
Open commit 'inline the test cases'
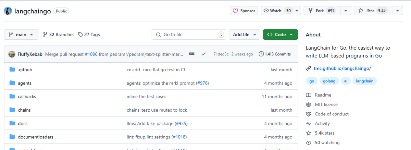click(147, 97)
